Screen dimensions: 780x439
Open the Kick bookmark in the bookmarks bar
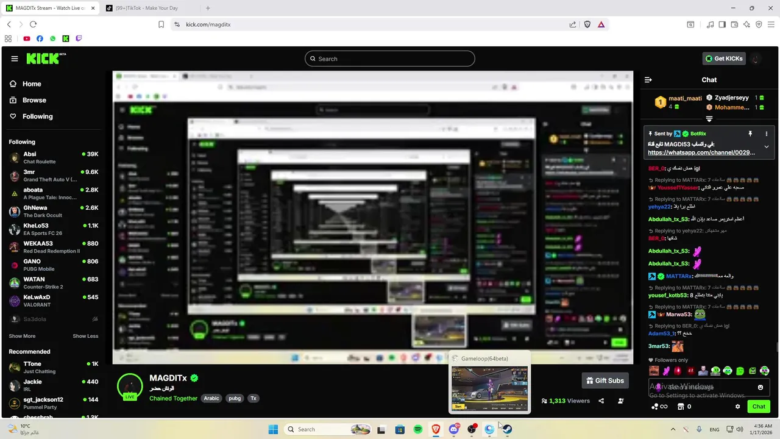coord(66,38)
